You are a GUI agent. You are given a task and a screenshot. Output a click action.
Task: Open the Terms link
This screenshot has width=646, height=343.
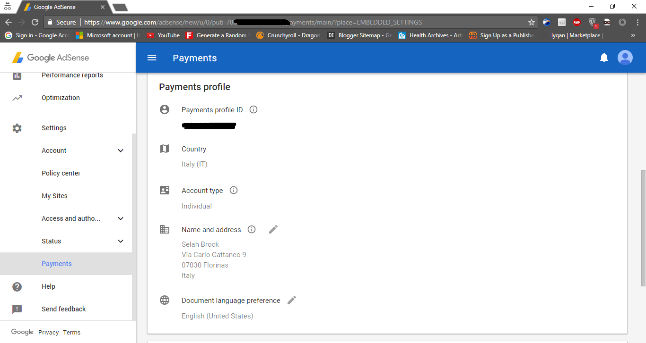(x=72, y=332)
